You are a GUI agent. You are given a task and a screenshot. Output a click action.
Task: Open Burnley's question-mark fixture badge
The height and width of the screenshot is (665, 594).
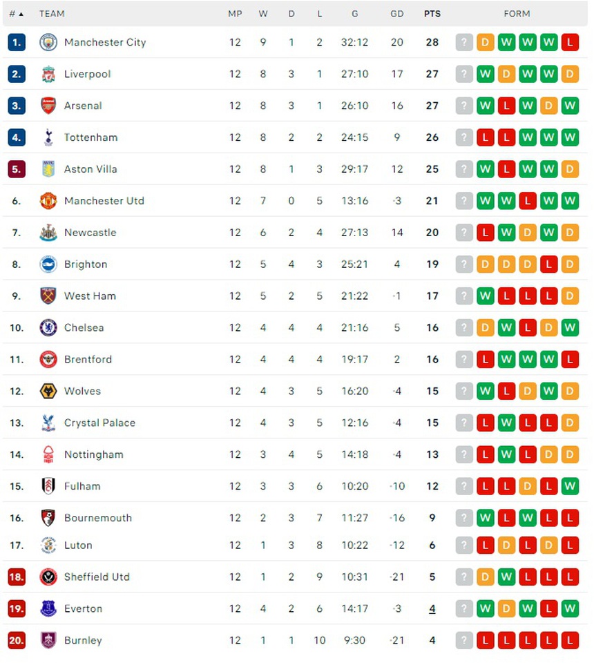[463, 641]
